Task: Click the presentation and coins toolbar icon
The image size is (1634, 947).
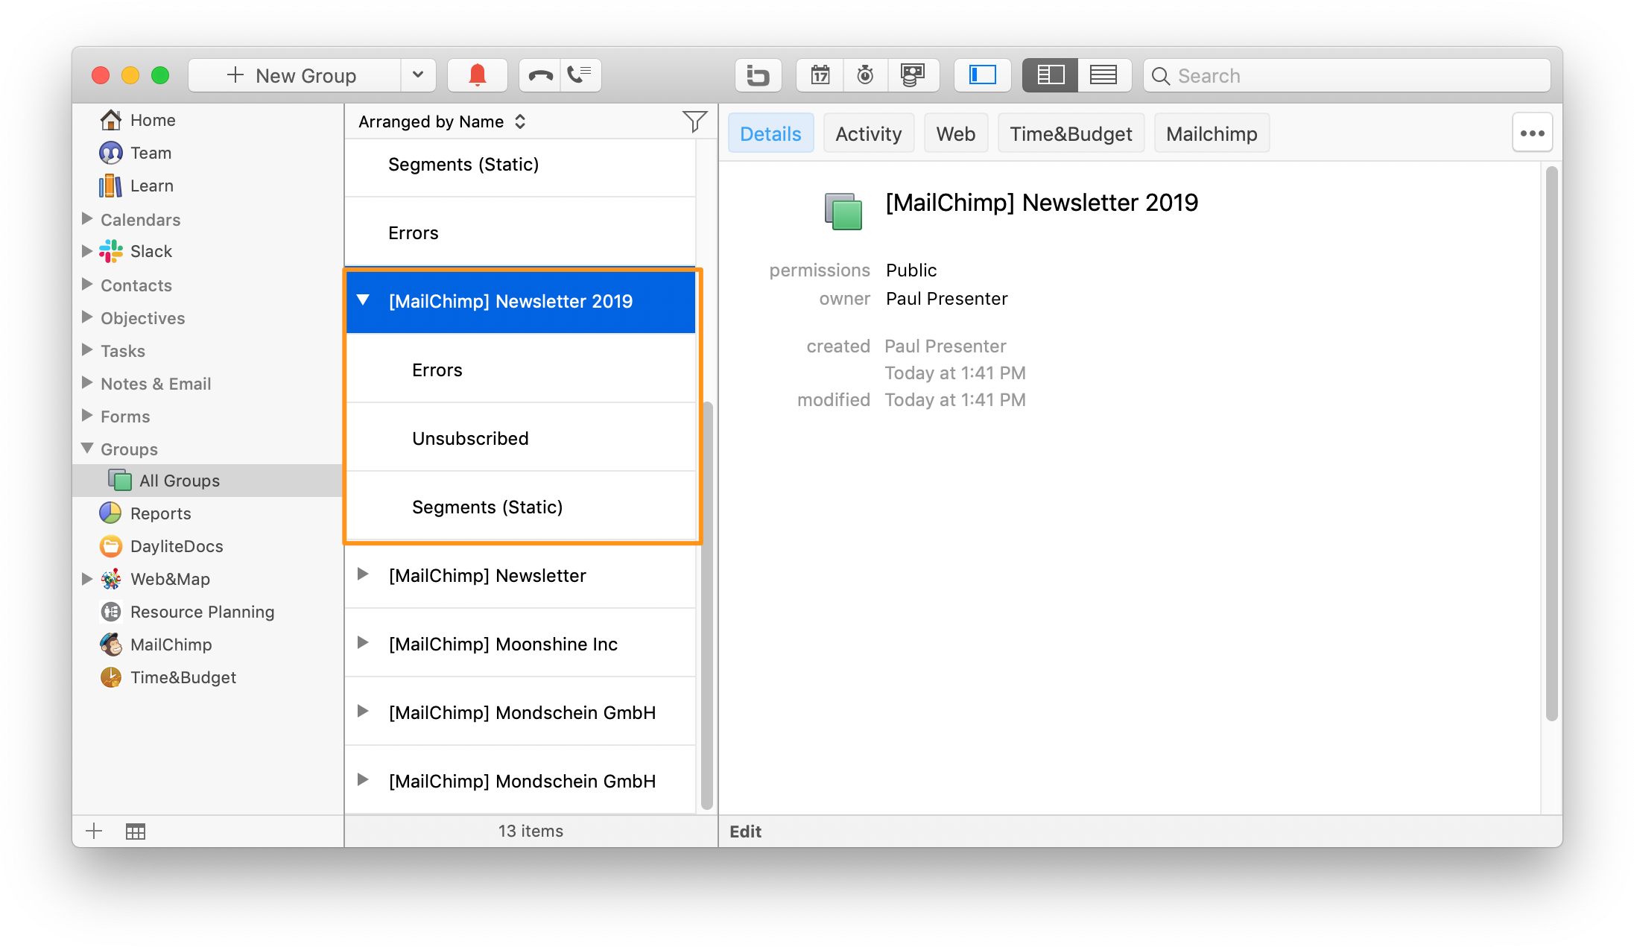Action: click(x=913, y=75)
